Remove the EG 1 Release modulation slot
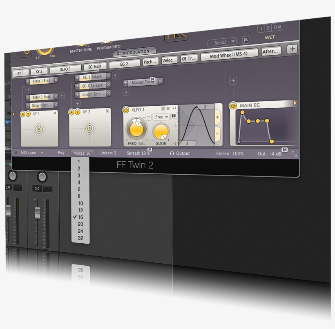This screenshot has width=335, height=329. pyautogui.click(x=108, y=84)
